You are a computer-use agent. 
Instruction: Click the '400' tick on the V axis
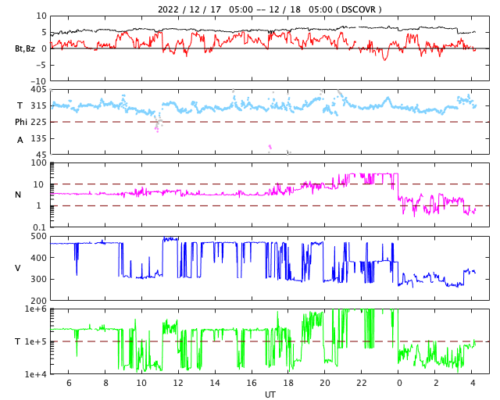pyautogui.click(x=38, y=258)
